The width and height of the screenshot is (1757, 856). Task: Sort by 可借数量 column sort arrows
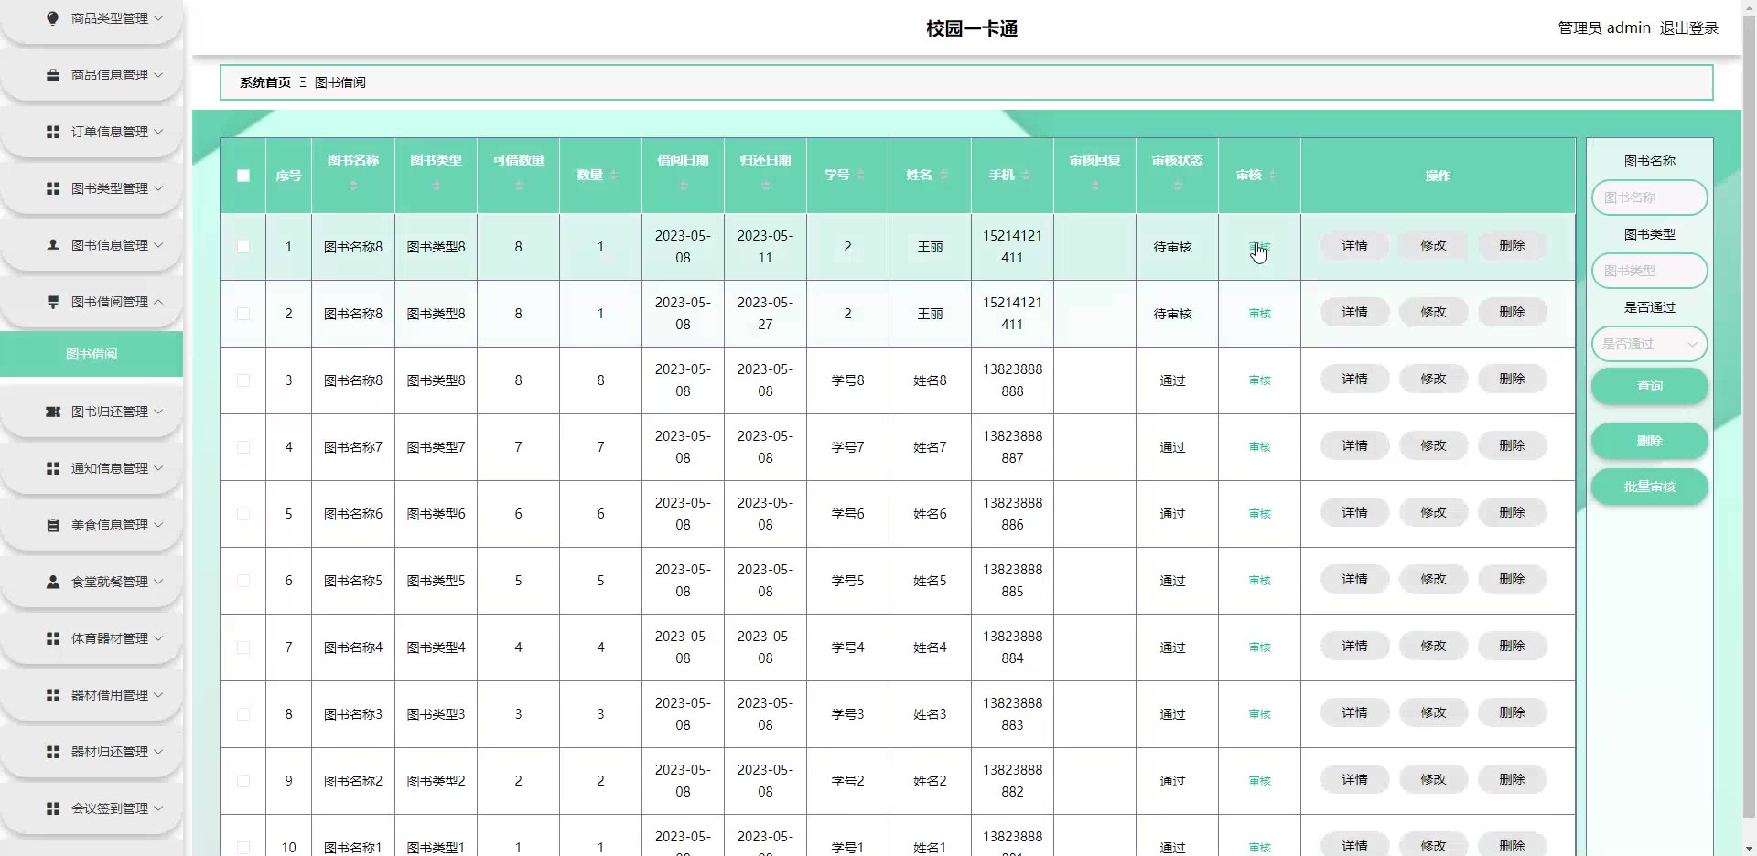pos(519,186)
